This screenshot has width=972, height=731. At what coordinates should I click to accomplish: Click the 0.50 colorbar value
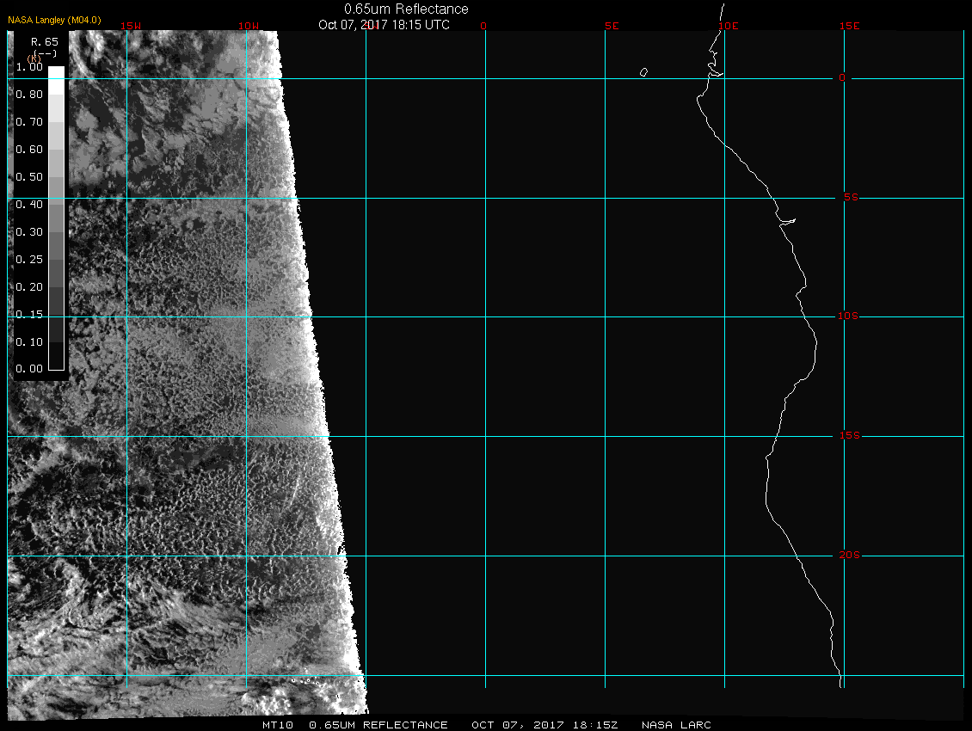[29, 176]
